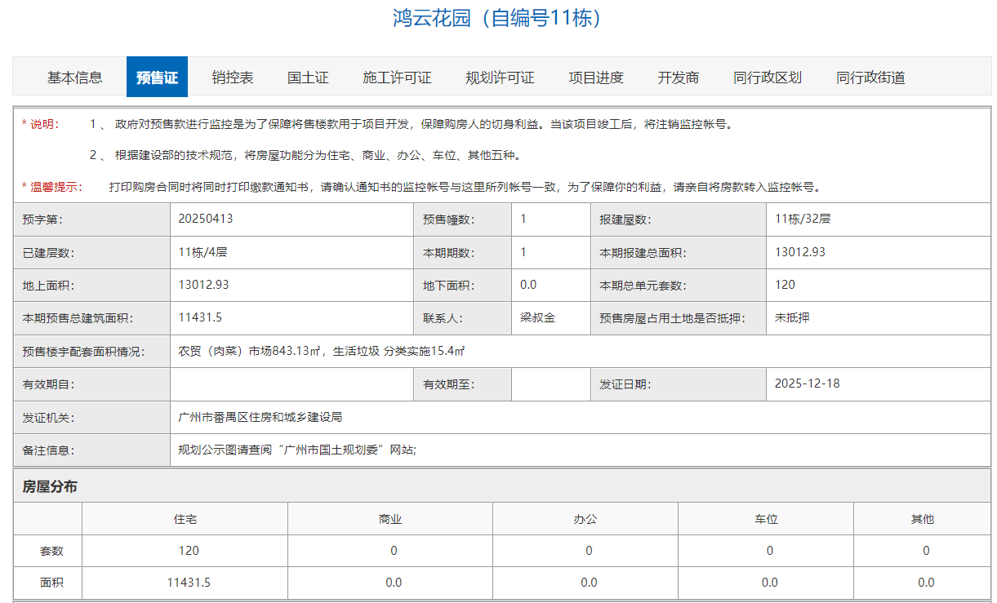This screenshot has height=603, width=997.
Task: Open the 开发商 tab
Action: click(x=679, y=78)
